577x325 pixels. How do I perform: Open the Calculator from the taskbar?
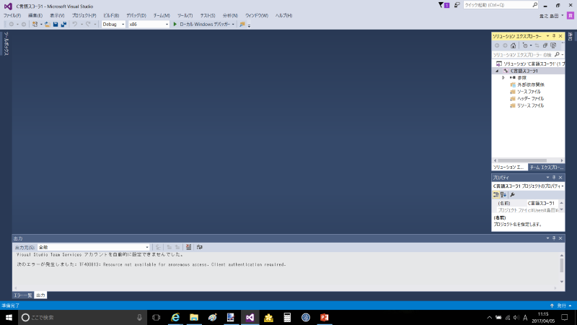[x=287, y=317]
